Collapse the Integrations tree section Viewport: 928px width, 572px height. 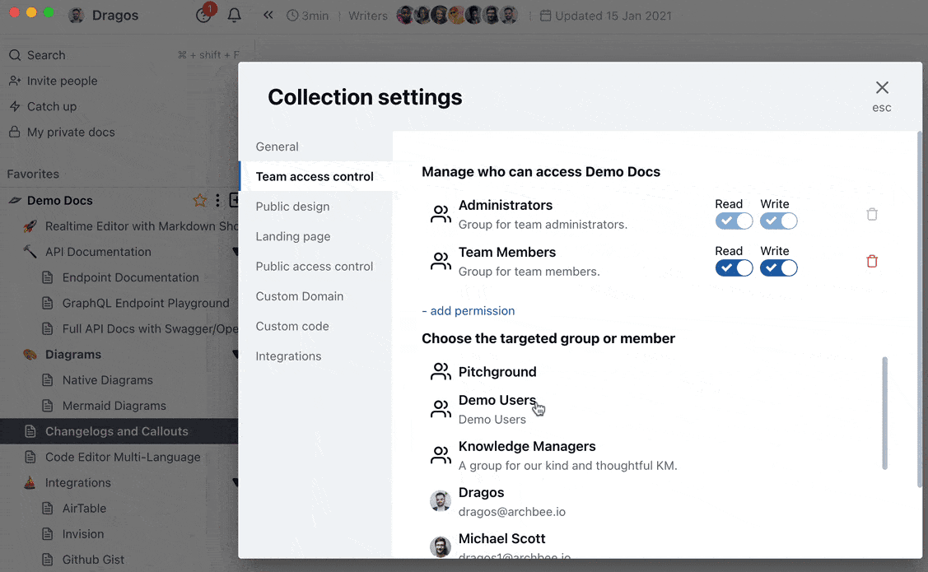coord(235,483)
